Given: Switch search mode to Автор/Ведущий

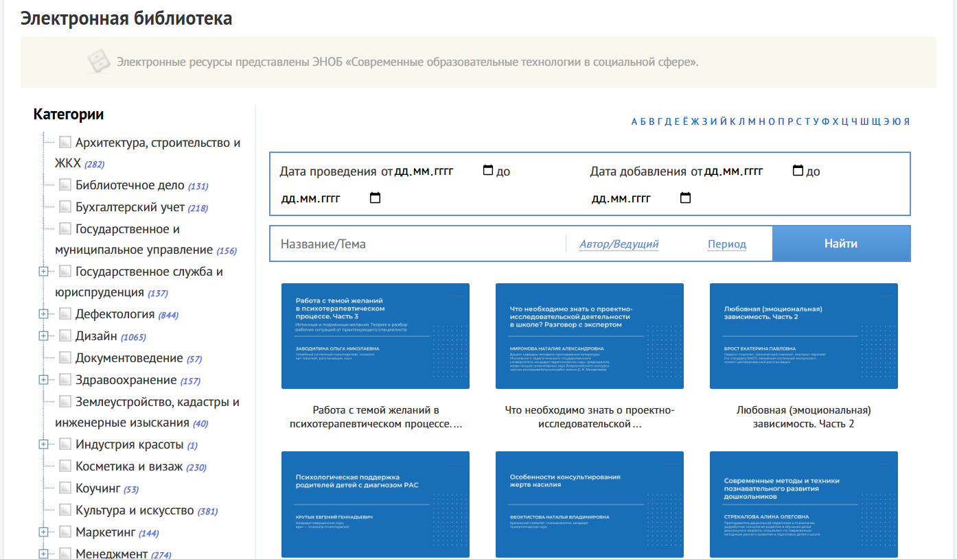Looking at the screenshot, I should click(619, 243).
